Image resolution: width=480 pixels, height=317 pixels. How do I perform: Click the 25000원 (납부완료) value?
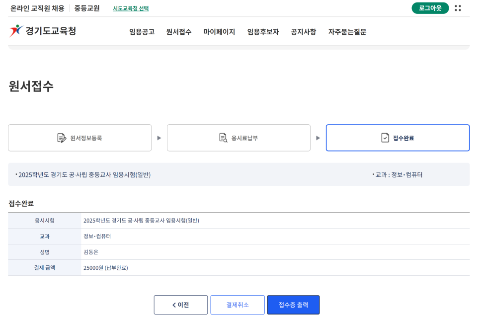point(106,268)
